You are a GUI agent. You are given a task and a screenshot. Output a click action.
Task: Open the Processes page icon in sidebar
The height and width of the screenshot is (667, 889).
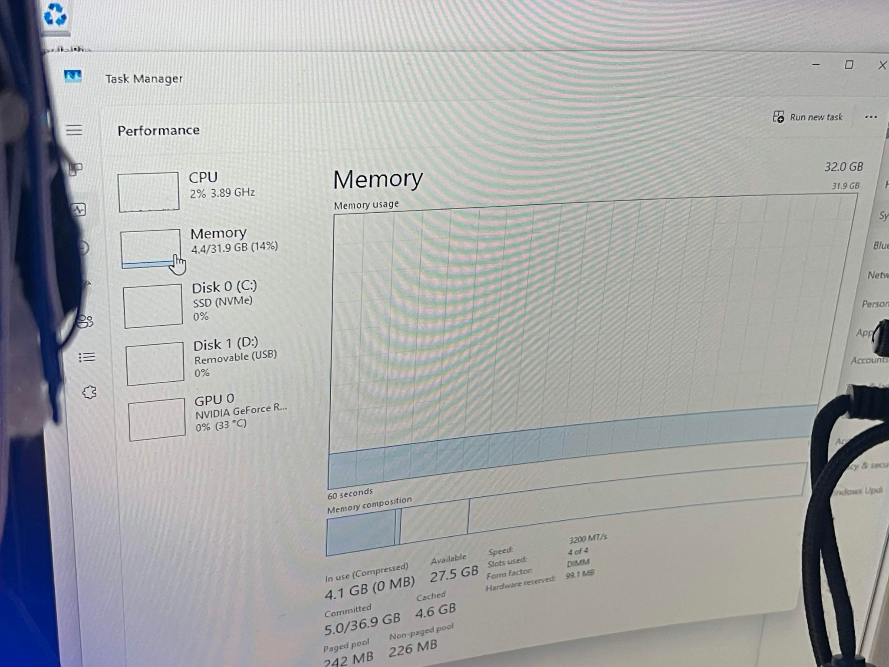[76, 169]
